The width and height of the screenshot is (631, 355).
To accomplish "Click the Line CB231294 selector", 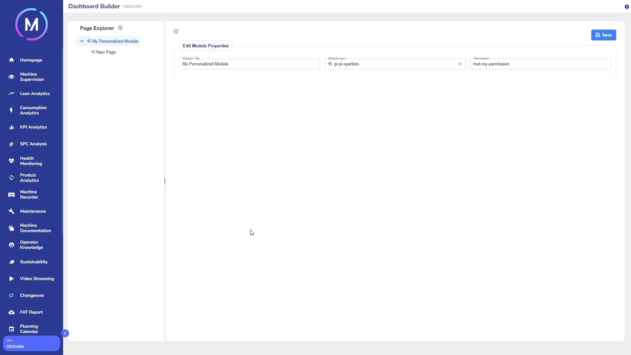I will 31,343.
